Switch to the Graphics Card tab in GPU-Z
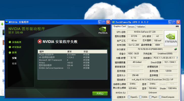The height and width of the screenshot is (101, 184). pyautogui.click(x=120, y=27)
